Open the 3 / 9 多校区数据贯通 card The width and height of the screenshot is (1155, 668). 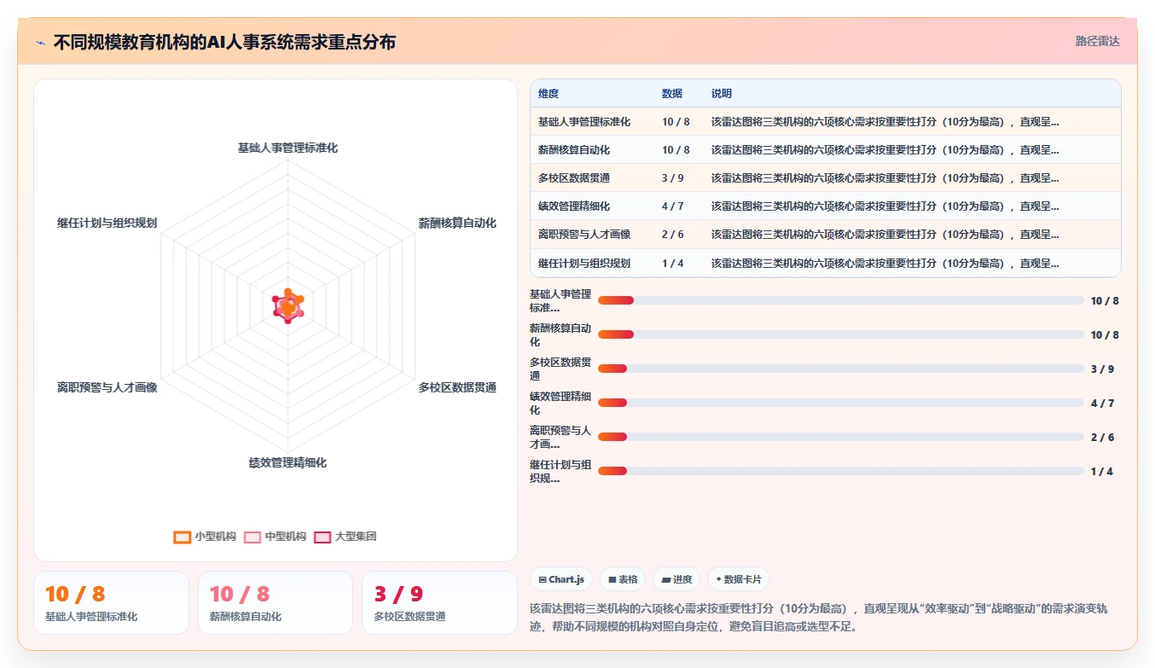pyautogui.click(x=439, y=602)
